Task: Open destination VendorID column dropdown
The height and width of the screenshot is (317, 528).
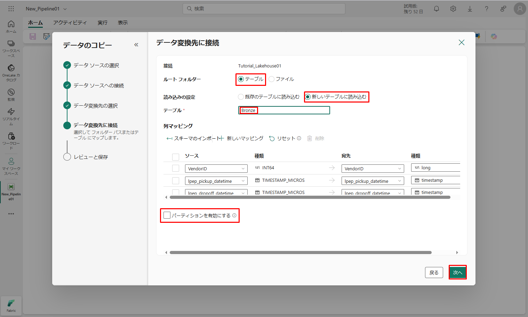Action: pos(373,169)
